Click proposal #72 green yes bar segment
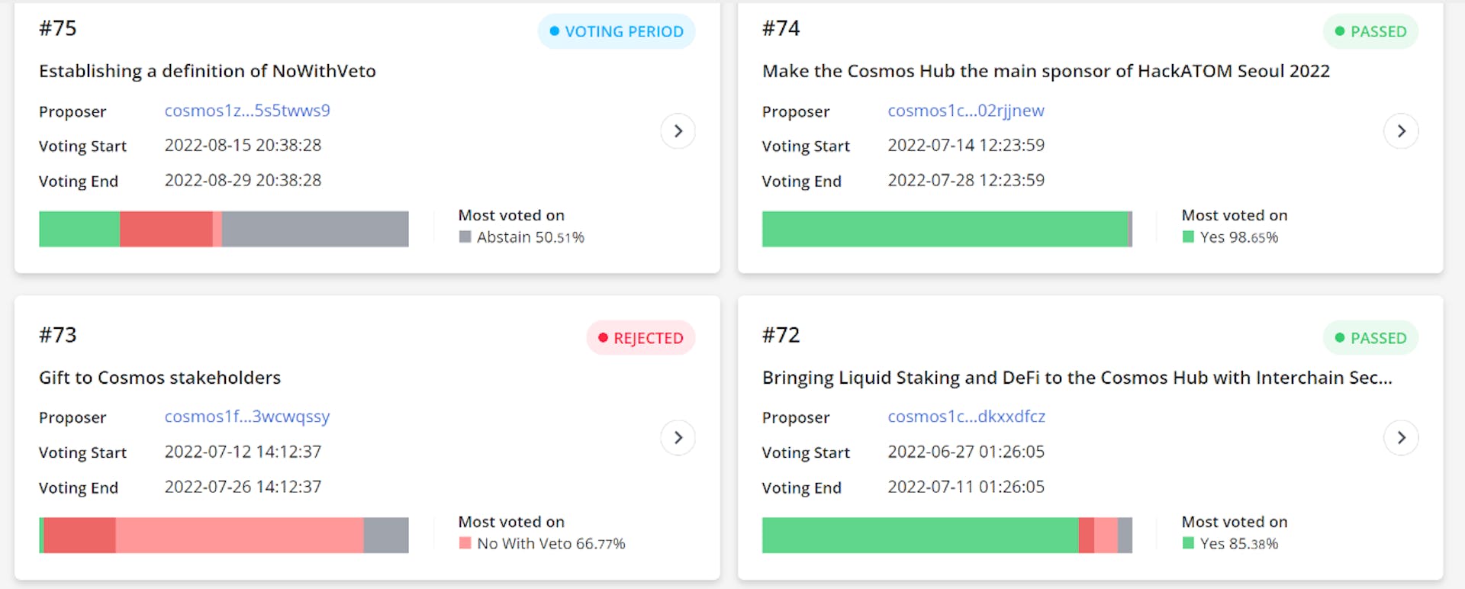The image size is (1465, 589). (x=919, y=535)
